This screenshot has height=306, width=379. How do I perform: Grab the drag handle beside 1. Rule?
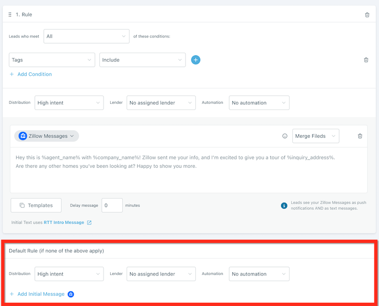point(10,15)
